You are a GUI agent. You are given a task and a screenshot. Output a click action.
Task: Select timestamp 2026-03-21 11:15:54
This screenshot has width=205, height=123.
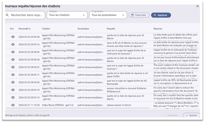(x=29, y=105)
